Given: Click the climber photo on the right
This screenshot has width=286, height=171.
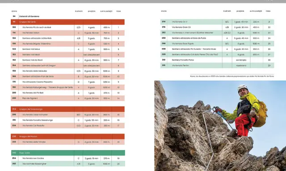Looking at the screenshot, I should click(x=220, y=126).
